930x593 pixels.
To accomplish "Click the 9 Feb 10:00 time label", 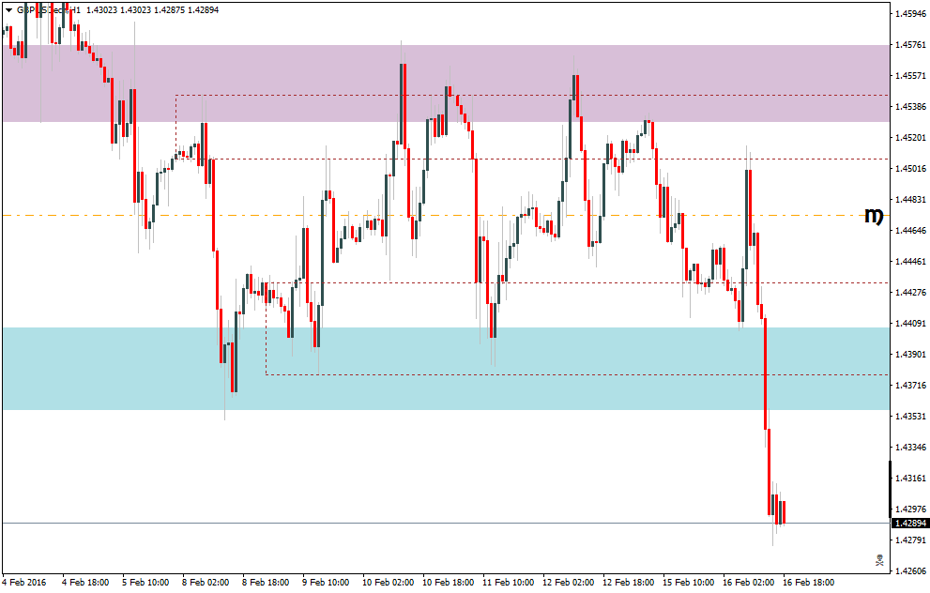I will (326, 583).
